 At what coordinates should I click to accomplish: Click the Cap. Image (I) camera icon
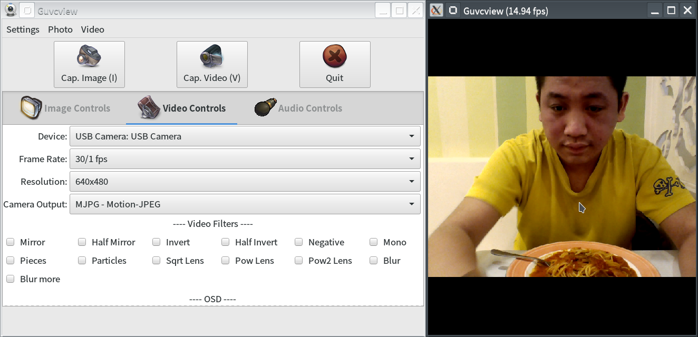tap(89, 55)
